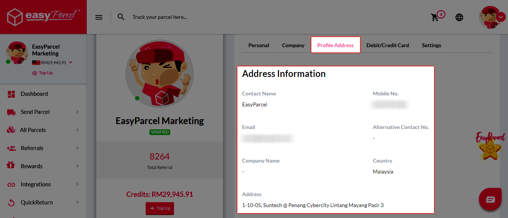Expand the account menu red chevron

click(501, 17)
